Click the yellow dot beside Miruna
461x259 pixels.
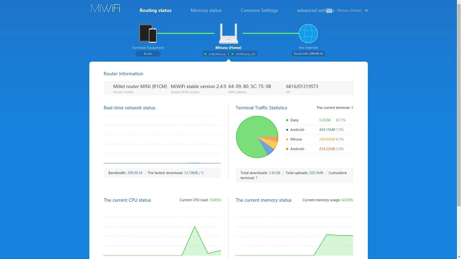pyautogui.click(x=287, y=139)
